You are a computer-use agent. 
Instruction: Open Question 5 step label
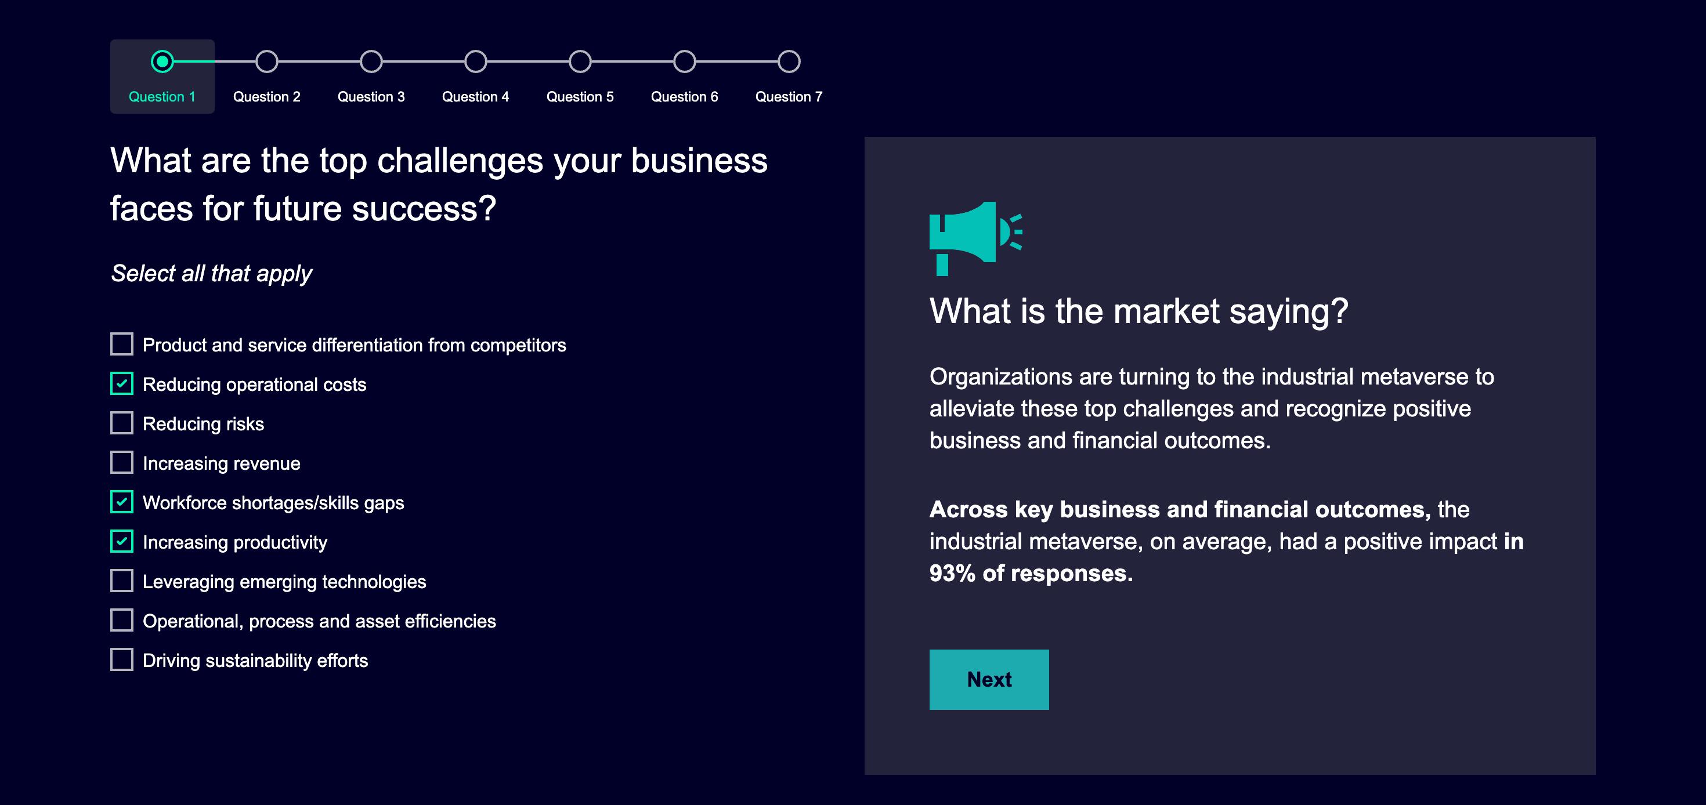pyautogui.click(x=580, y=97)
